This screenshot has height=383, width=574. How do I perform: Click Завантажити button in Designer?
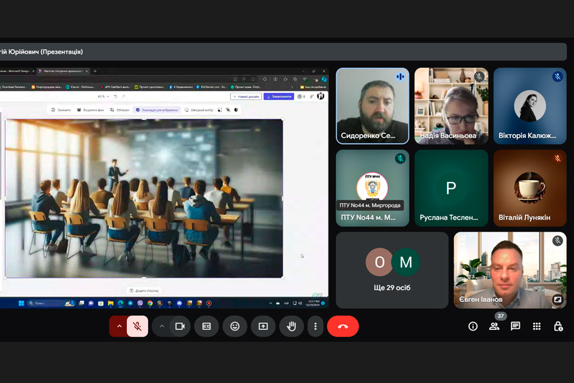279,96
